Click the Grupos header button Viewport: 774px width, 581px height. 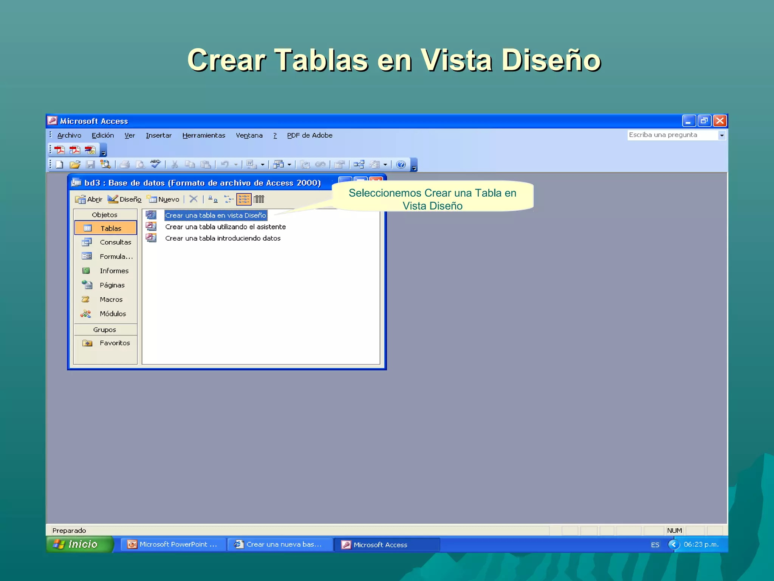[105, 329]
